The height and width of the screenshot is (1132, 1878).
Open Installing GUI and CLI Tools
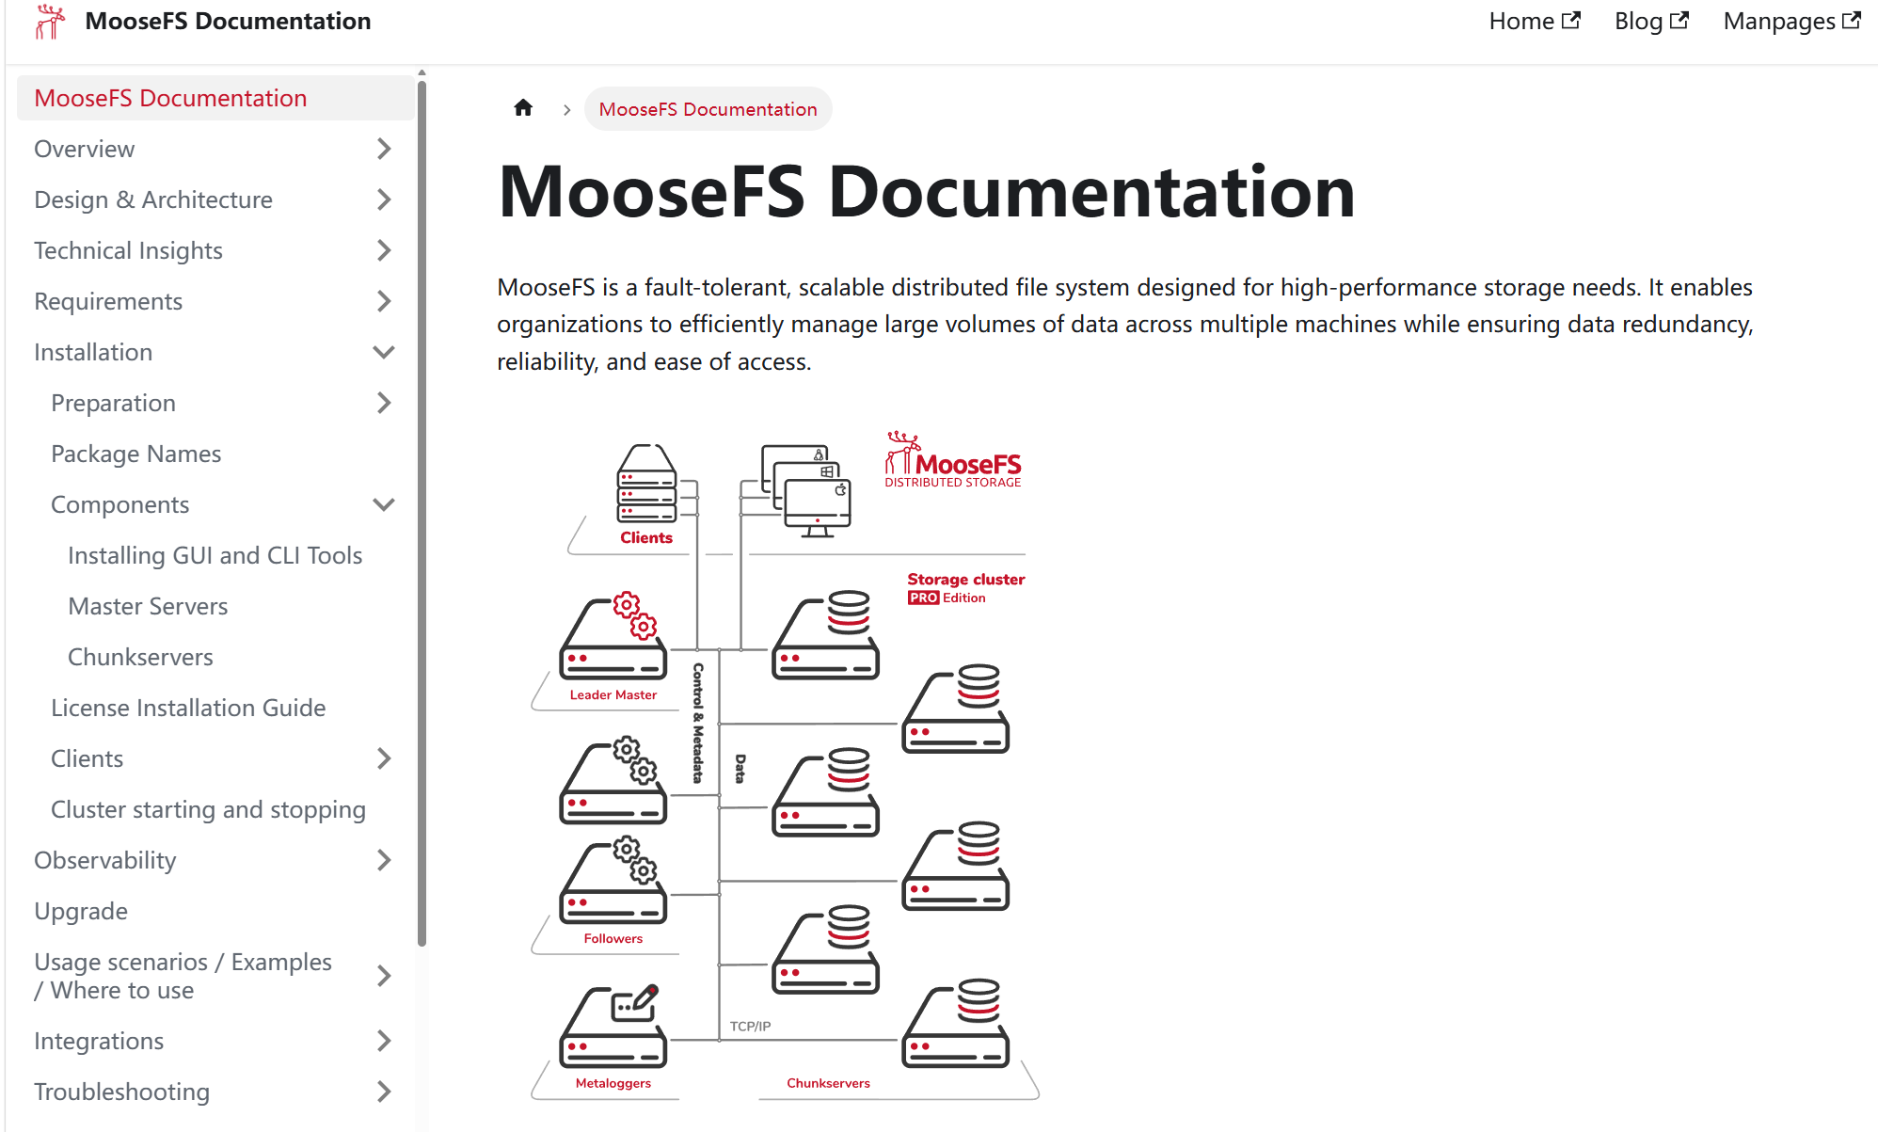(x=215, y=555)
